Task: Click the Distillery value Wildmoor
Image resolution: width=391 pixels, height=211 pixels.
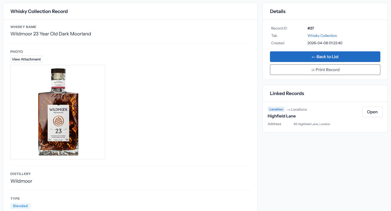Action: [21, 181]
